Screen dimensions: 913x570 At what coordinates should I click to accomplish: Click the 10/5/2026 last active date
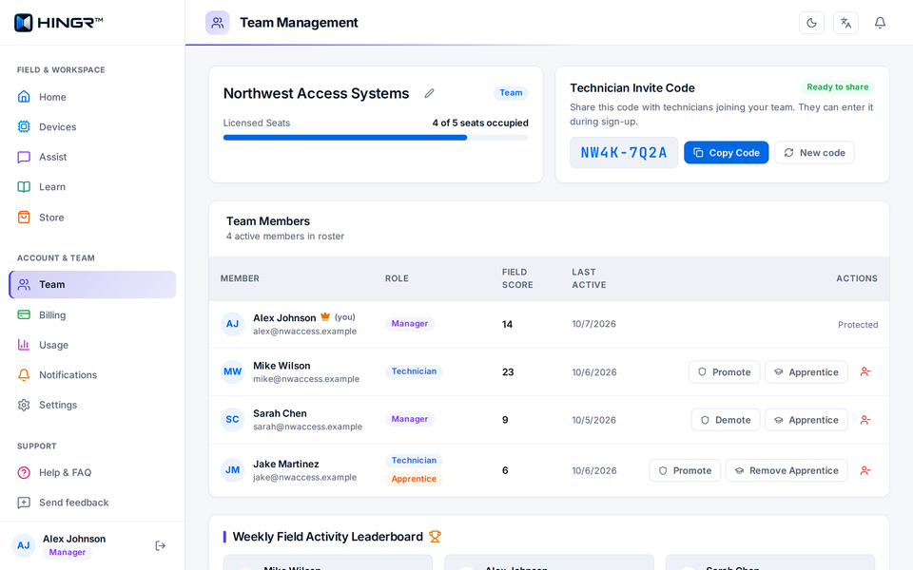(x=593, y=419)
